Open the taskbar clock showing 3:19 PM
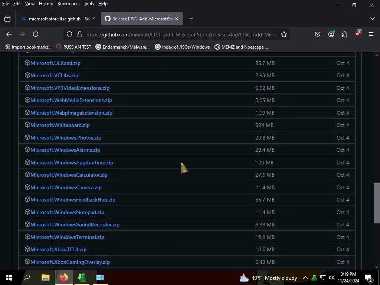380x285 pixels. click(x=348, y=278)
